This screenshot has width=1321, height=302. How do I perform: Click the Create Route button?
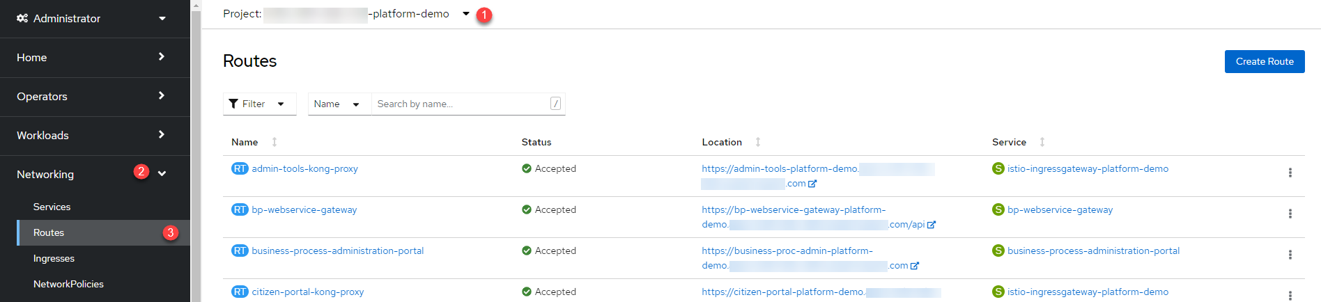(1265, 61)
